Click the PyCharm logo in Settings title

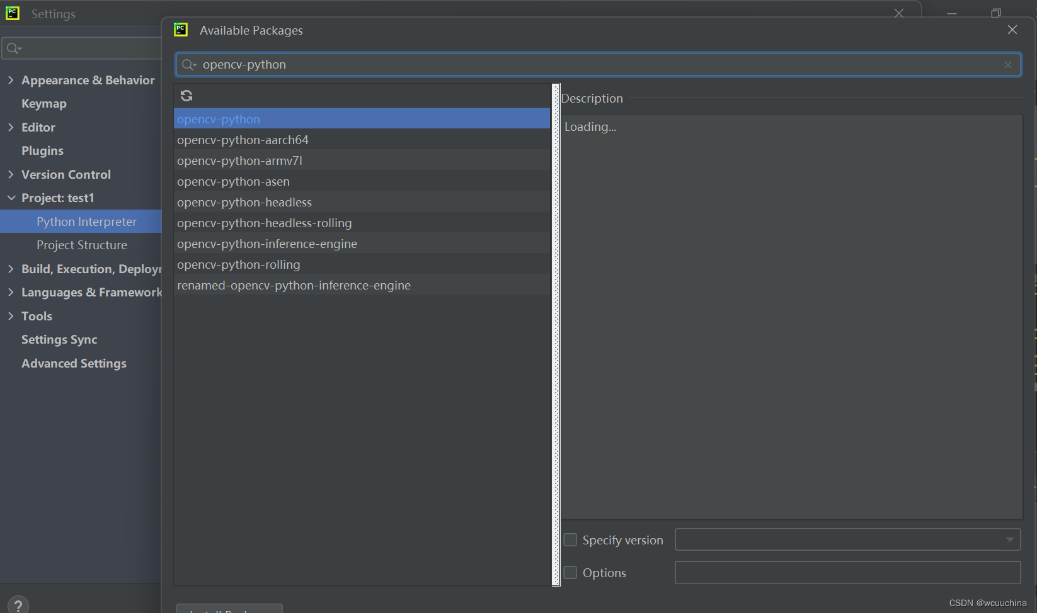point(13,13)
